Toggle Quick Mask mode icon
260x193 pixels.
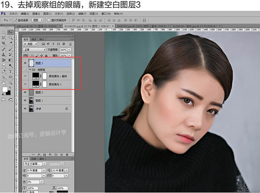3,100
